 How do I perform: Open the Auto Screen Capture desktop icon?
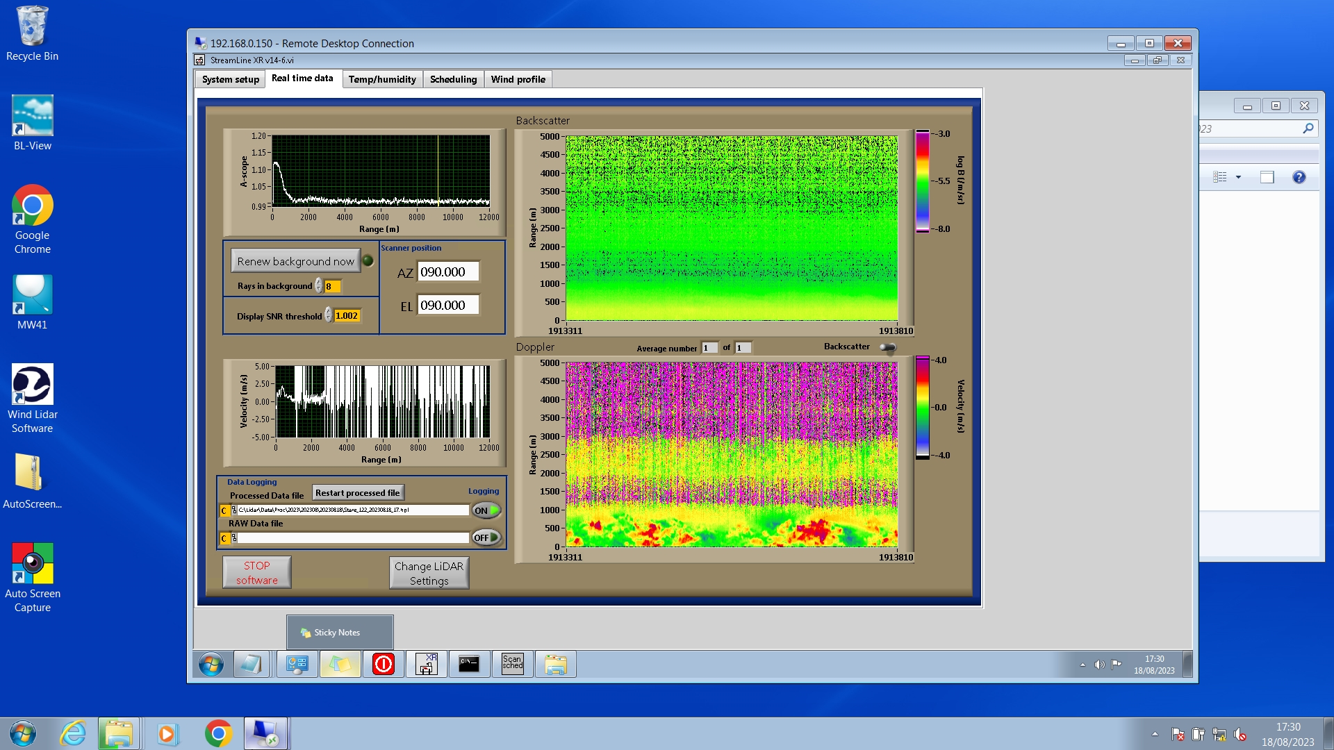point(32,564)
